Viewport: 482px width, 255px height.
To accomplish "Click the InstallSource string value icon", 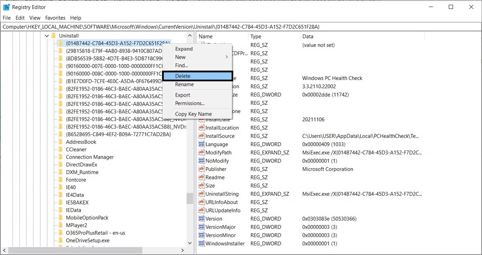I will [x=201, y=136].
